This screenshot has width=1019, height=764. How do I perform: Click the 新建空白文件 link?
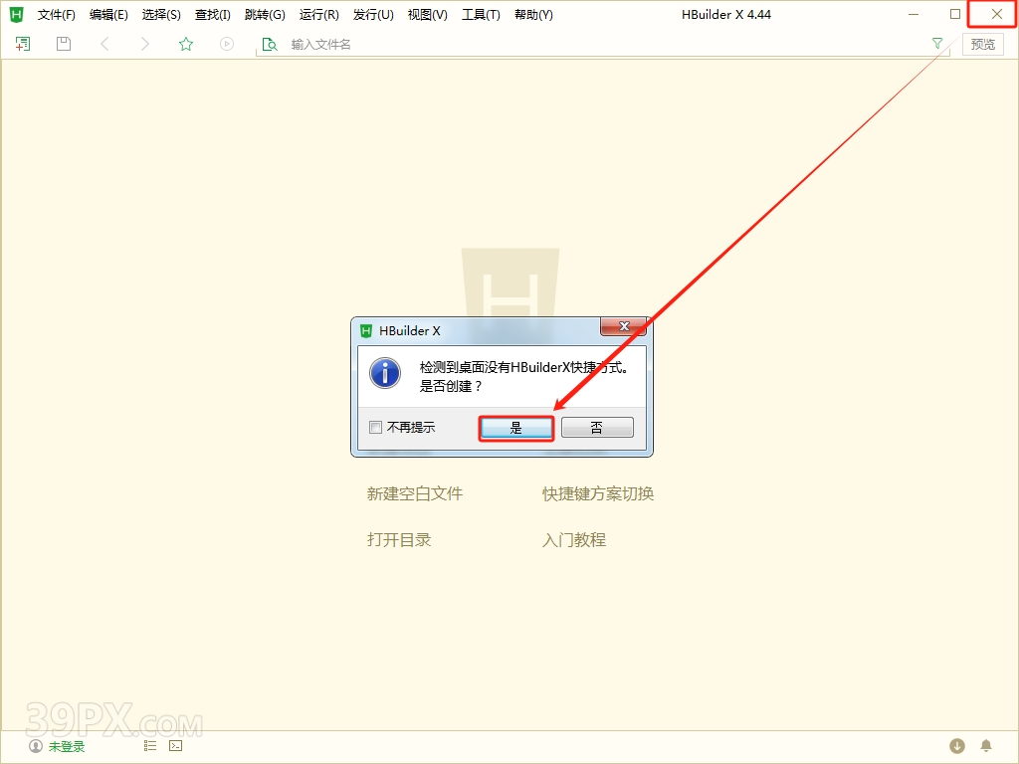(415, 493)
